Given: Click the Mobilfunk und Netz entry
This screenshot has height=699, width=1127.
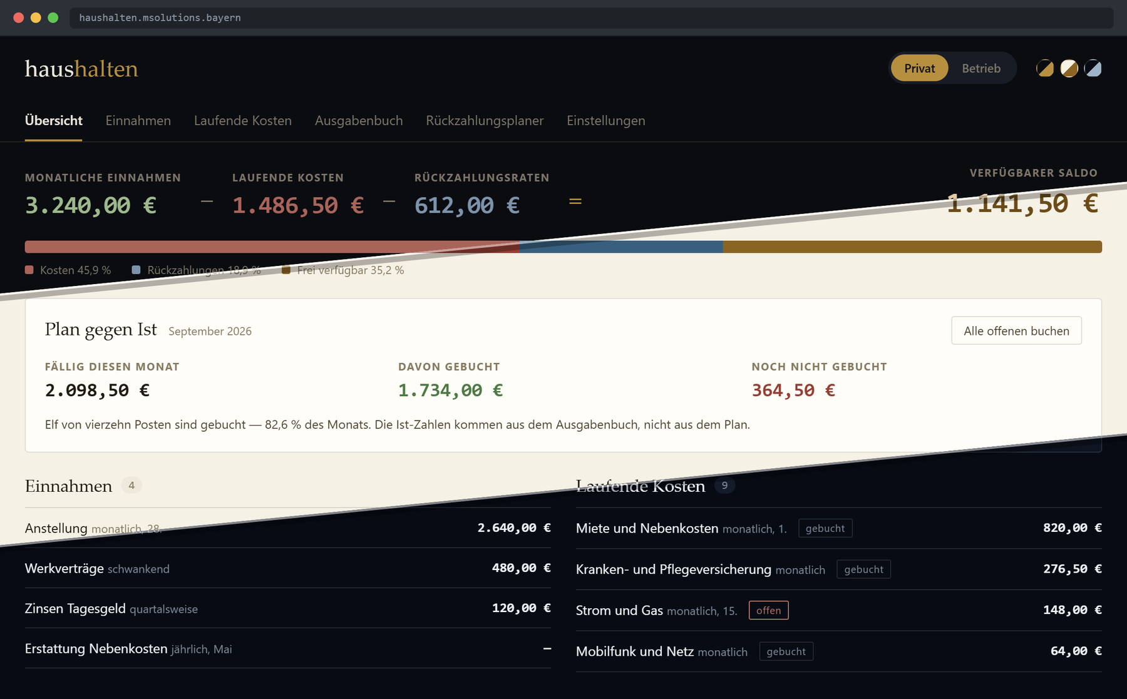Looking at the screenshot, I should [839, 651].
